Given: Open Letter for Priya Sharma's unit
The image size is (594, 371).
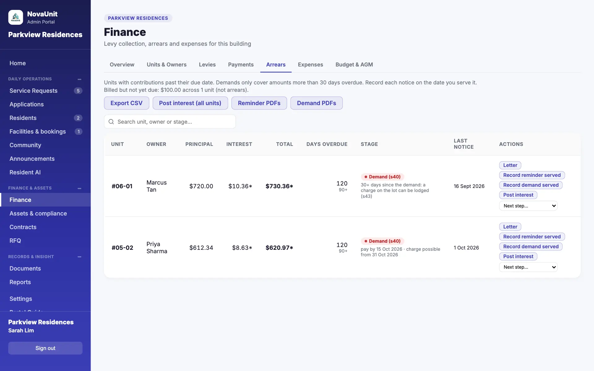Looking at the screenshot, I should [510, 227].
